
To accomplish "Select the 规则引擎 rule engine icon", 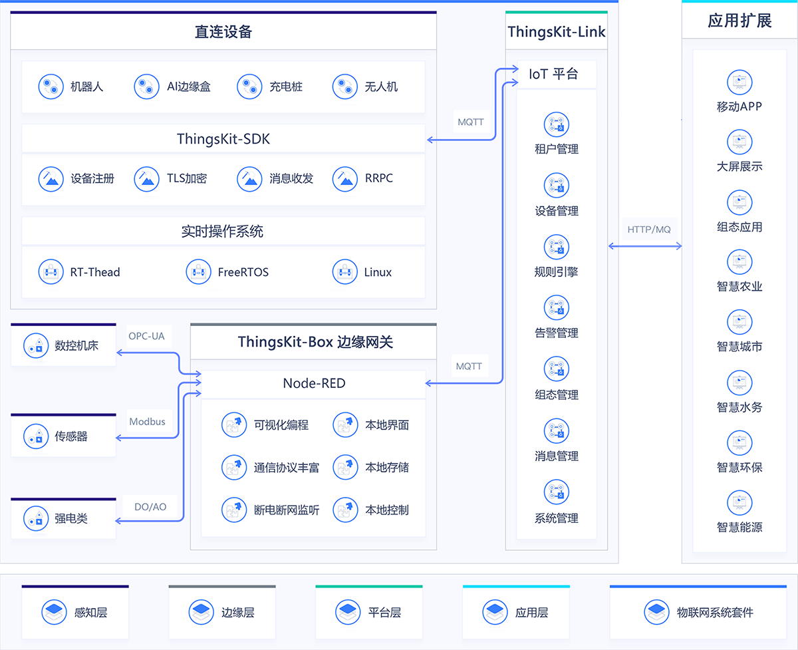I will [x=557, y=247].
